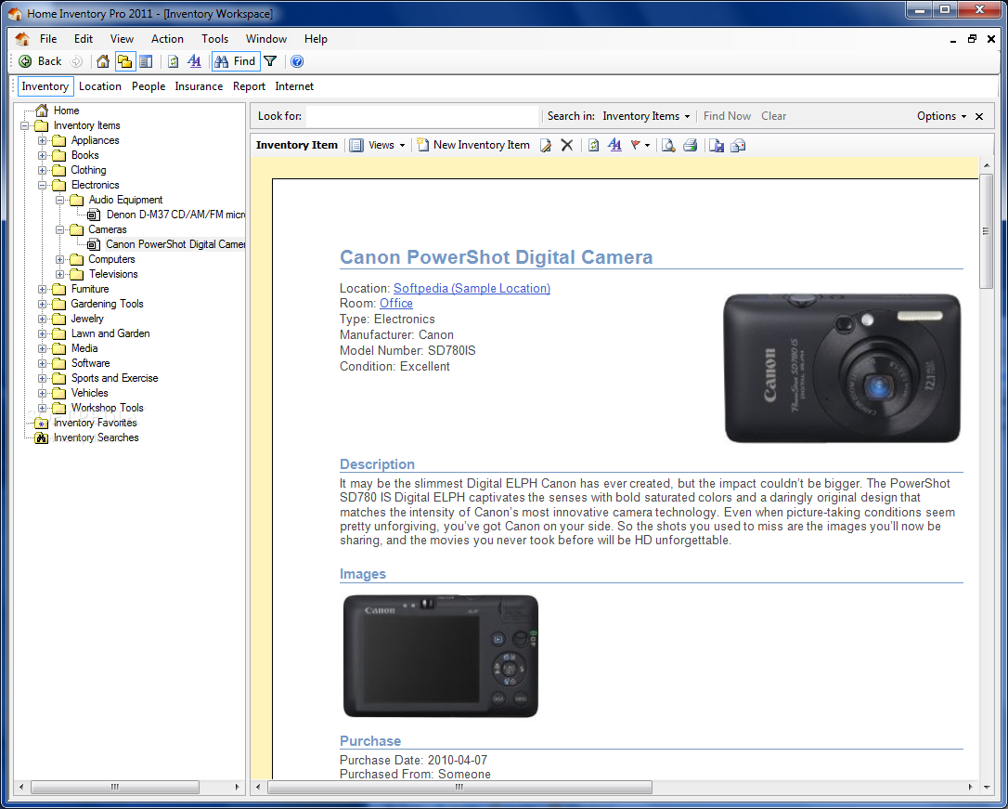This screenshot has width=1008, height=809.
Task: Expand the Books folder
Action: pos(42,156)
